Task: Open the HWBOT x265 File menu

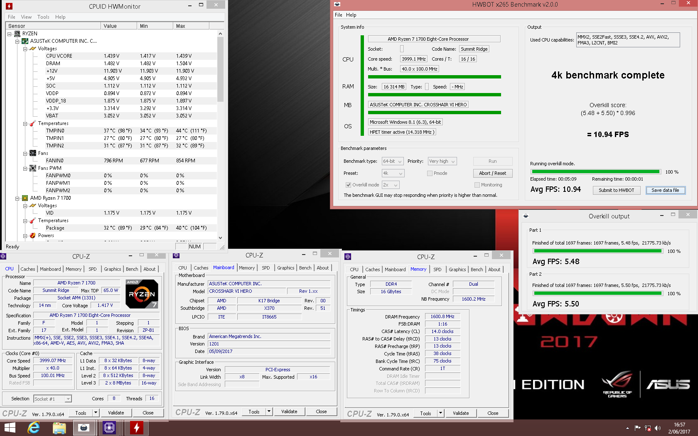Action: tap(339, 15)
